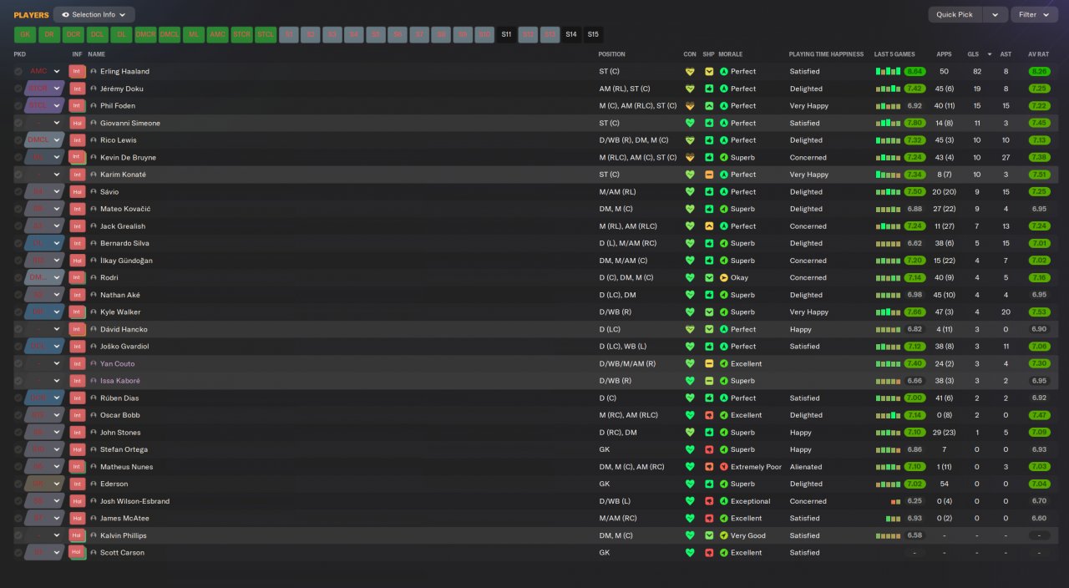Click Josh Wilson-Esbrand's 6.25 last rating
The width and height of the screenshot is (1069, 588).
pyautogui.click(x=914, y=501)
